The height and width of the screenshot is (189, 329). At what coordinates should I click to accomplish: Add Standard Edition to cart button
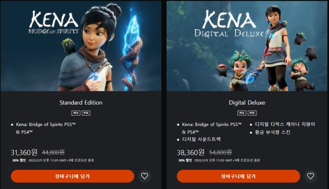[72, 176]
